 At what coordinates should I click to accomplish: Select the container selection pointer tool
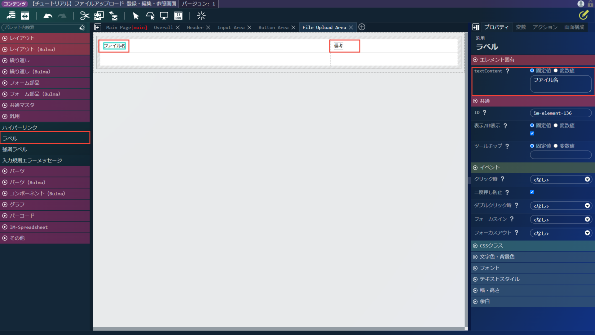(x=150, y=16)
